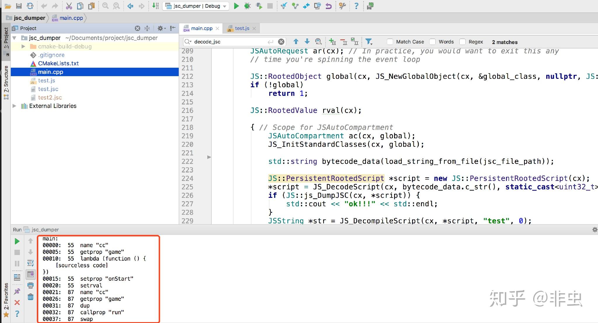The height and width of the screenshot is (323, 598).
Task: Start debugging with the bug icon
Action: tap(247, 6)
